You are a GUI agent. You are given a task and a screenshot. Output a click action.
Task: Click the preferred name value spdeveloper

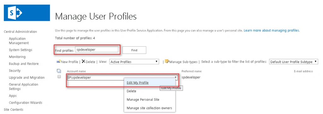point(191,77)
